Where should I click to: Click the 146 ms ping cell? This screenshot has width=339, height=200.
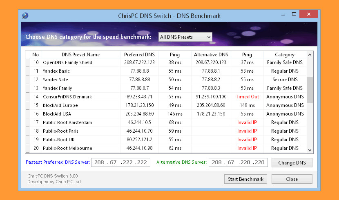pos(175,114)
